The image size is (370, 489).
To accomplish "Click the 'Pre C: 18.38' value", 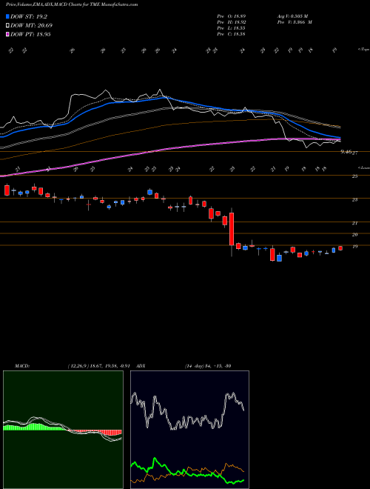I will [232, 34].
